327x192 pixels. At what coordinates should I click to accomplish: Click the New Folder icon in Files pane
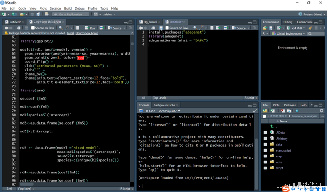(265, 111)
